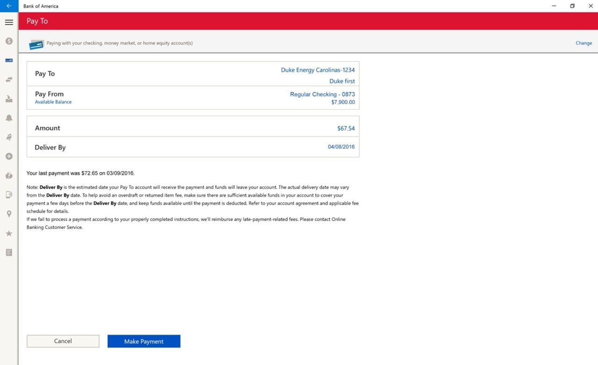598x365 pixels.
Task: Click the Bank of America window title
Action: point(41,6)
